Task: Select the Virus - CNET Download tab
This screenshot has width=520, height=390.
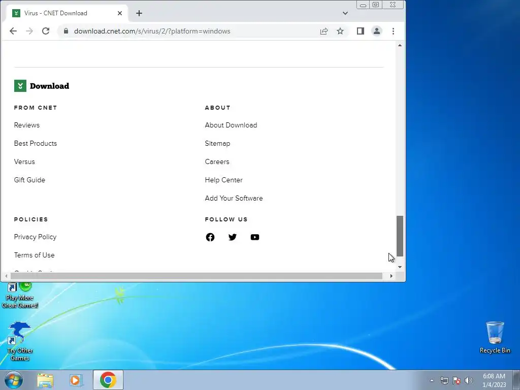Action: (67, 13)
